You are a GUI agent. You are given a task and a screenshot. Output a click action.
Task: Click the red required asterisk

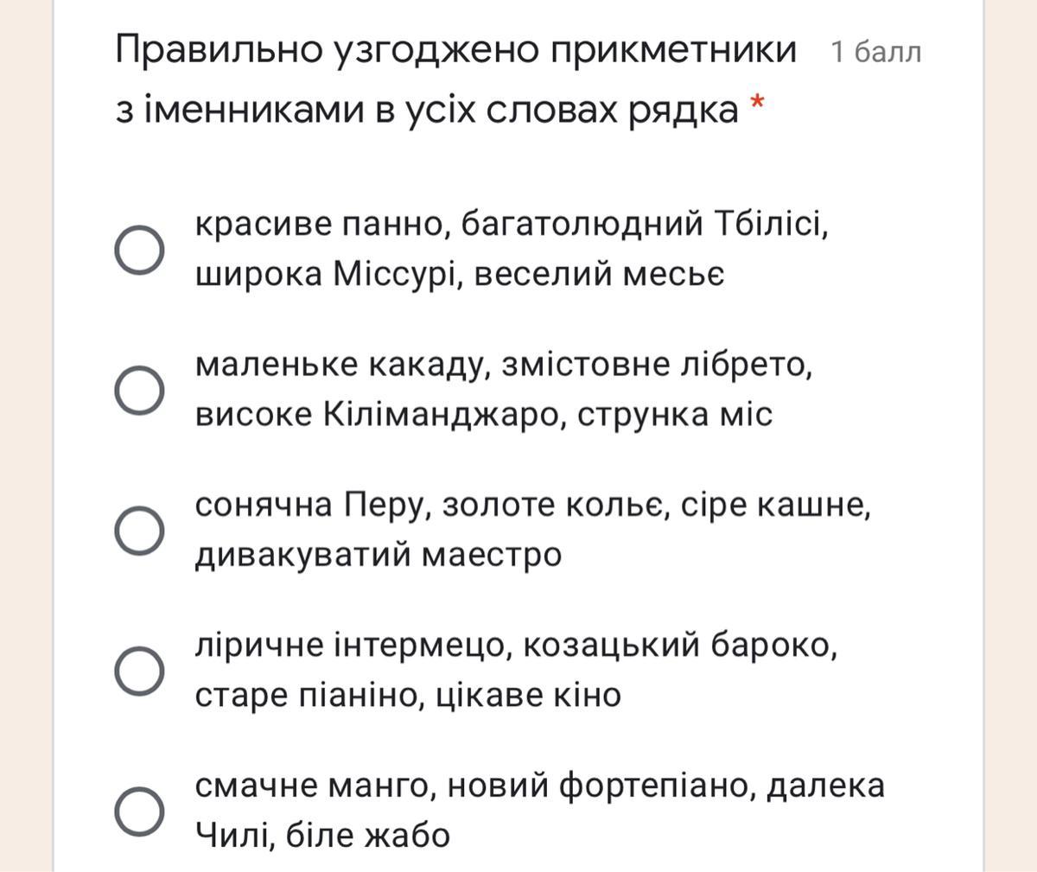[757, 105]
